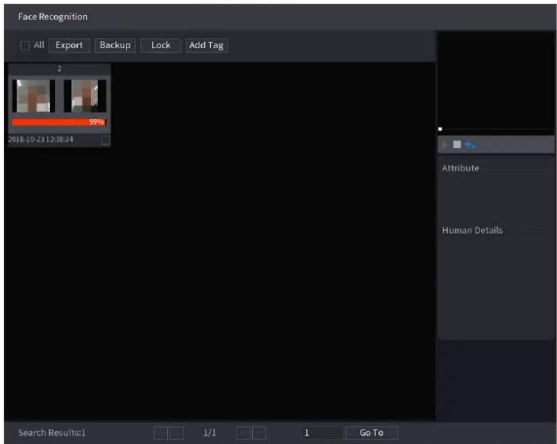This screenshot has width=557, height=444.
Task: Click the page number input field
Action: [x=321, y=433]
